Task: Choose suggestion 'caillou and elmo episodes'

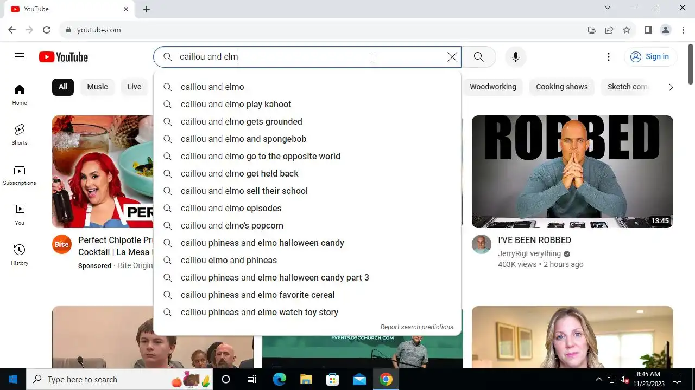Action: pyautogui.click(x=307, y=208)
